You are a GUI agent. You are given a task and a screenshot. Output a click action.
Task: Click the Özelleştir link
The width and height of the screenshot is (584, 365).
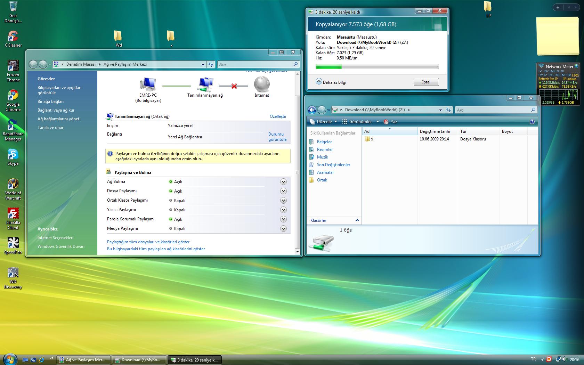278,116
